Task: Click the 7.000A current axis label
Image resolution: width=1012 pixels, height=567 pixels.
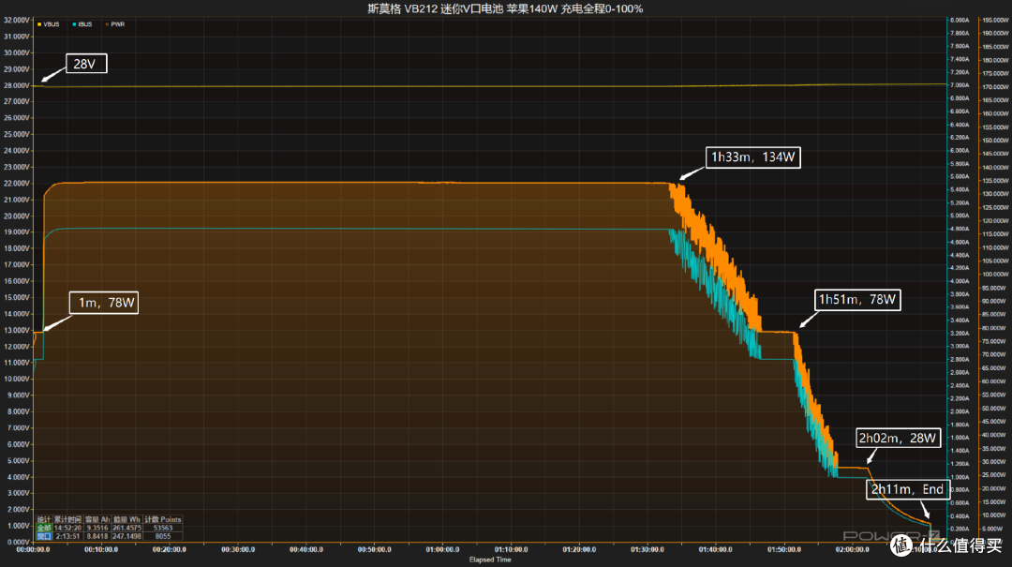Action: 960,85
